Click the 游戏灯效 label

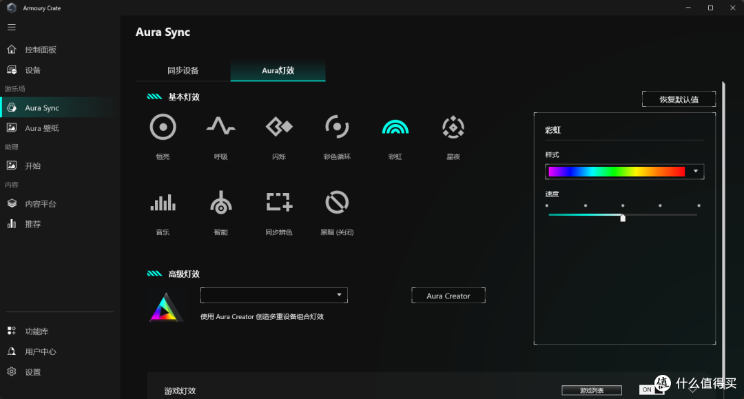point(180,391)
